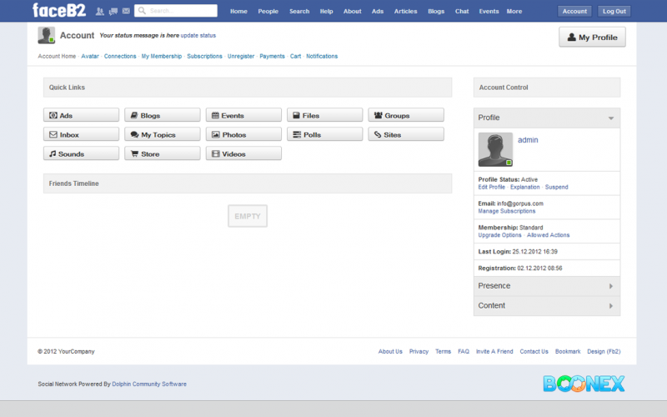Open the More menu in navigation

(514, 12)
